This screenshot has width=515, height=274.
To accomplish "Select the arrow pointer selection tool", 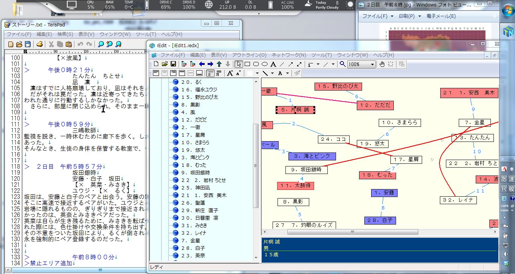I will pyautogui.click(x=239, y=64).
